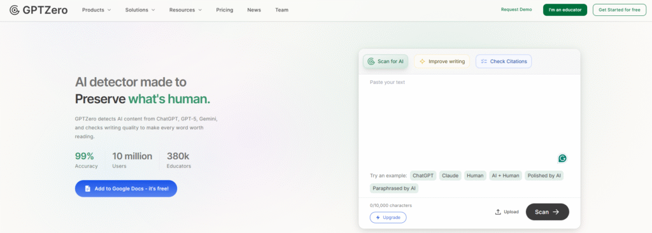Open the News page
This screenshot has height=233, width=652.
pos(254,10)
